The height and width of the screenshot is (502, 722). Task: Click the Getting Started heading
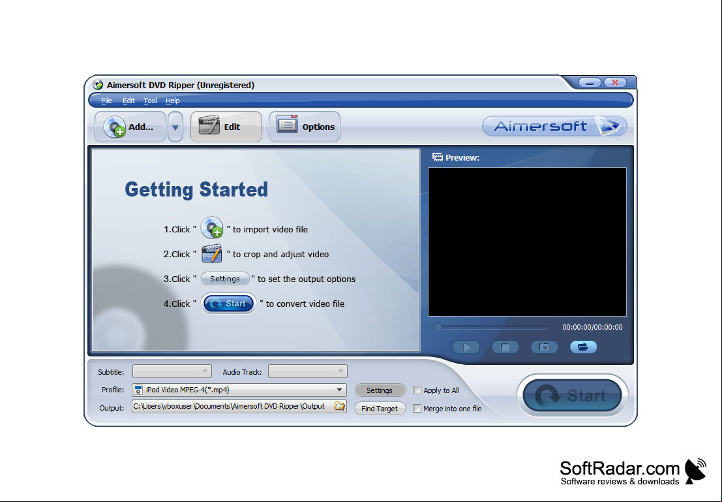(x=196, y=189)
